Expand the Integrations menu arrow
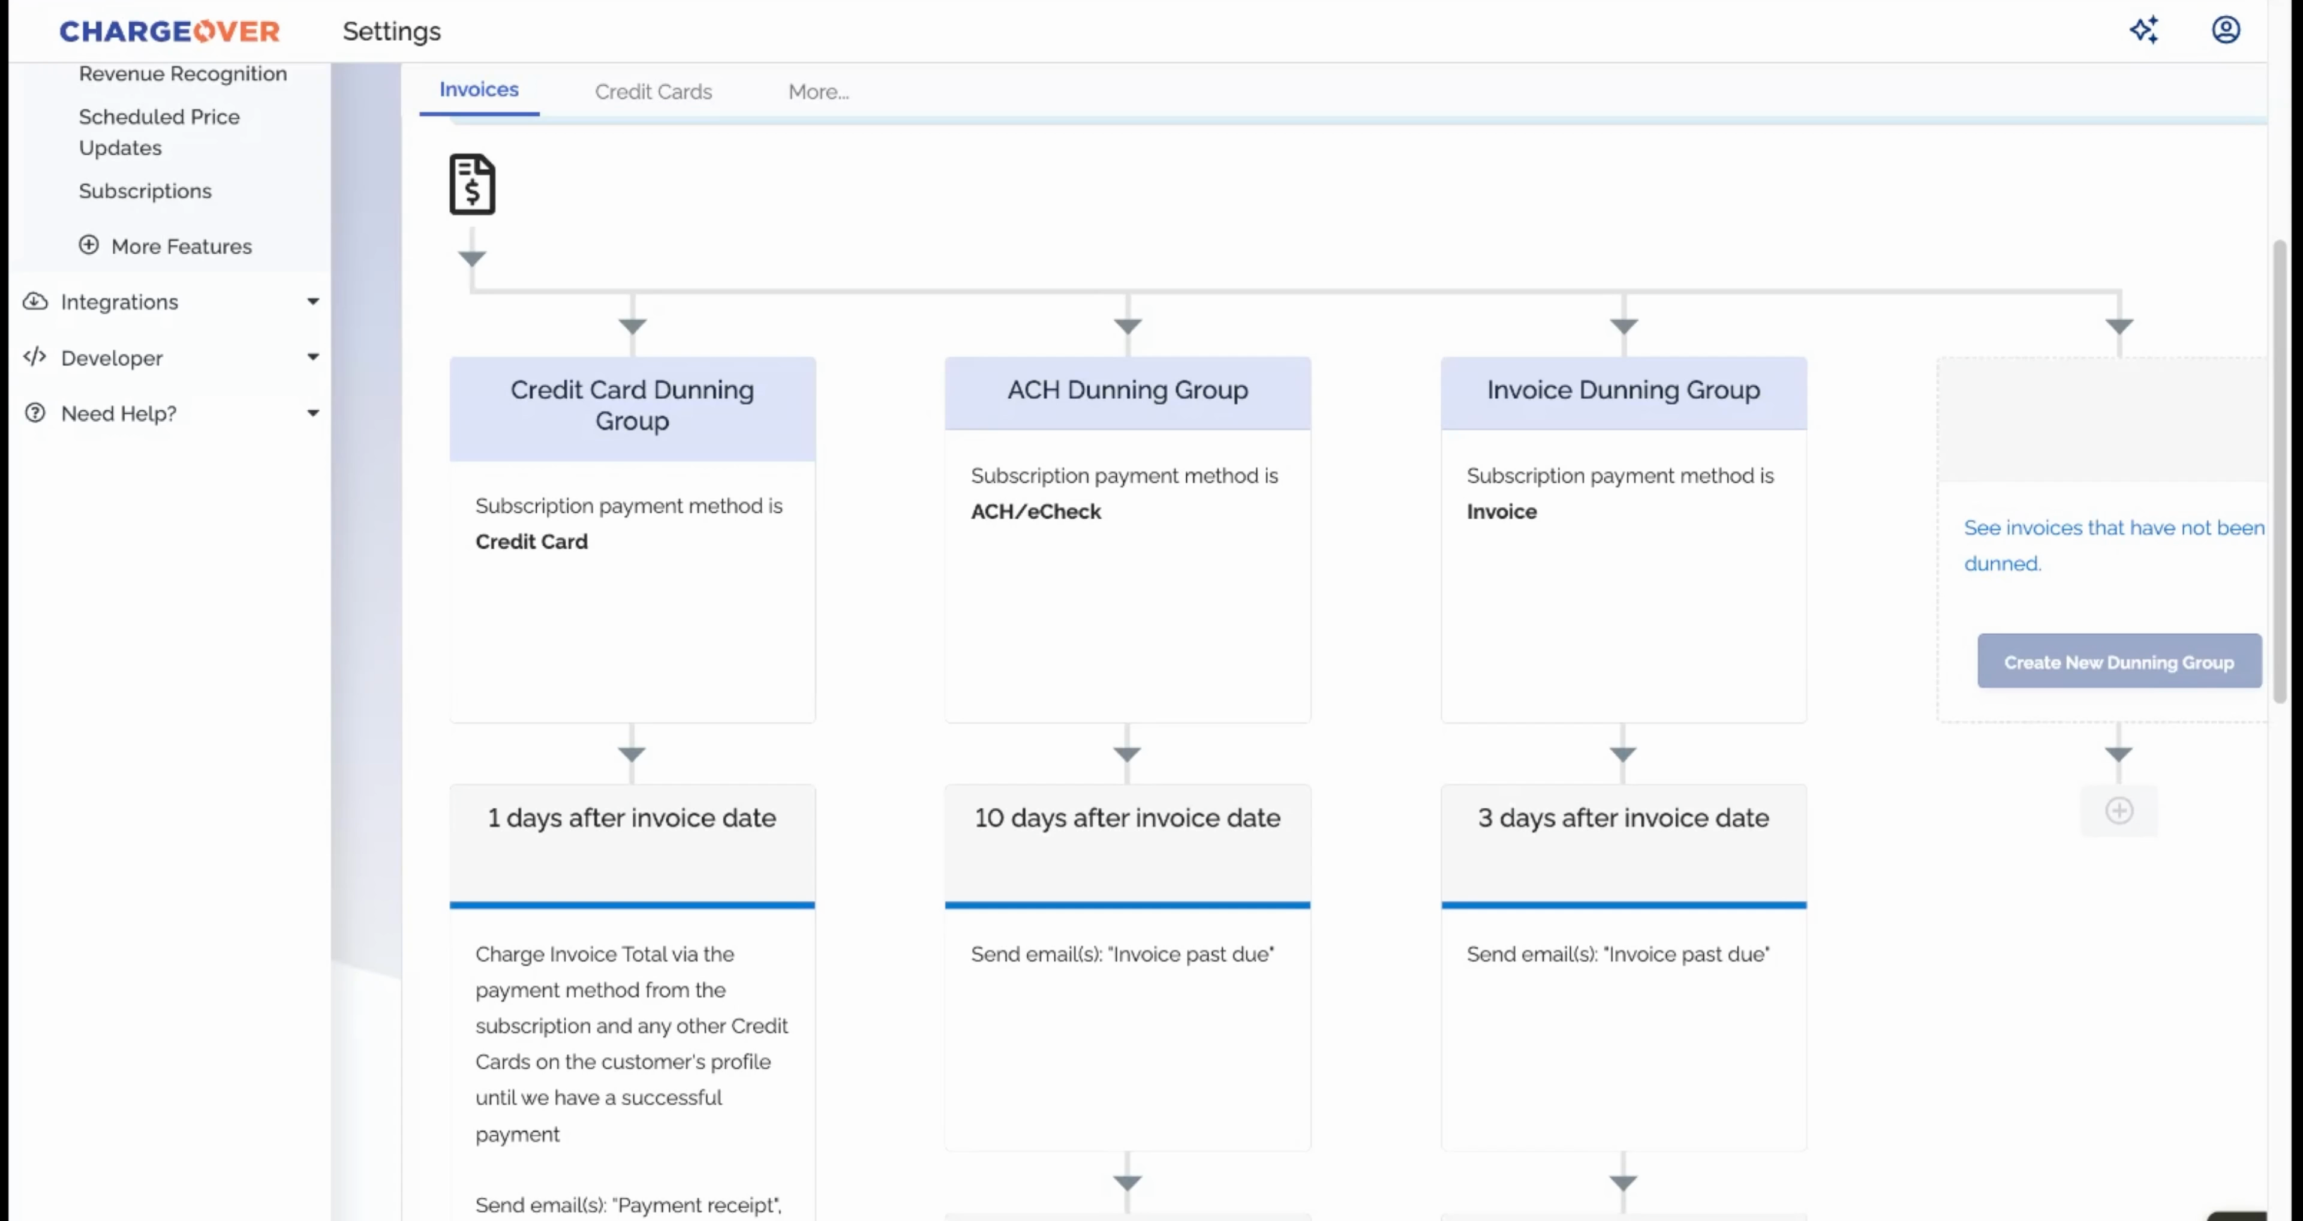The image size is (2303, 1221). pyautogui.click(x=313, y=301)
